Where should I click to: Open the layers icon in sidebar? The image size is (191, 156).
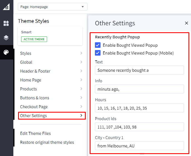(x=6, y=38)
